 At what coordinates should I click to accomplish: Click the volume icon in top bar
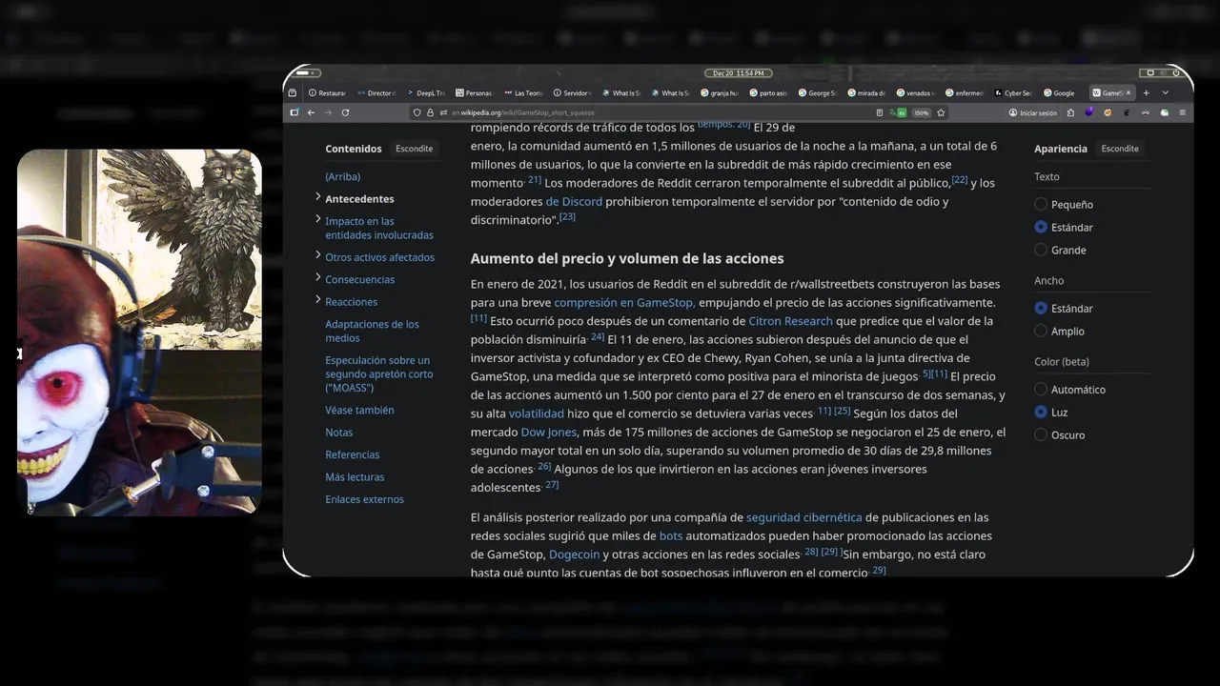point(1165,73)
